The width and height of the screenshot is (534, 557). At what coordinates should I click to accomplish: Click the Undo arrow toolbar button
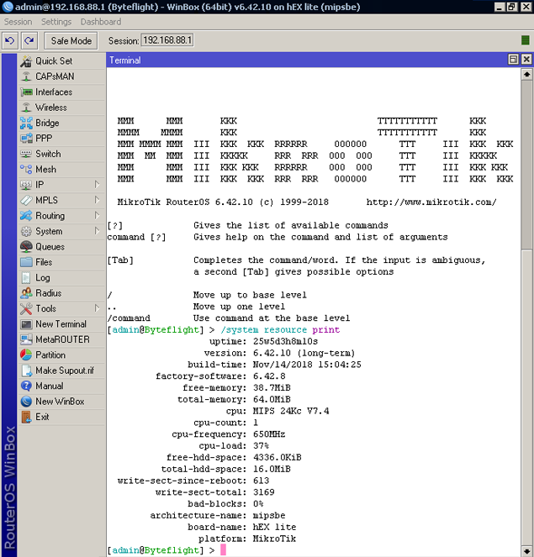pyautogui.click(x=10, y=40)
